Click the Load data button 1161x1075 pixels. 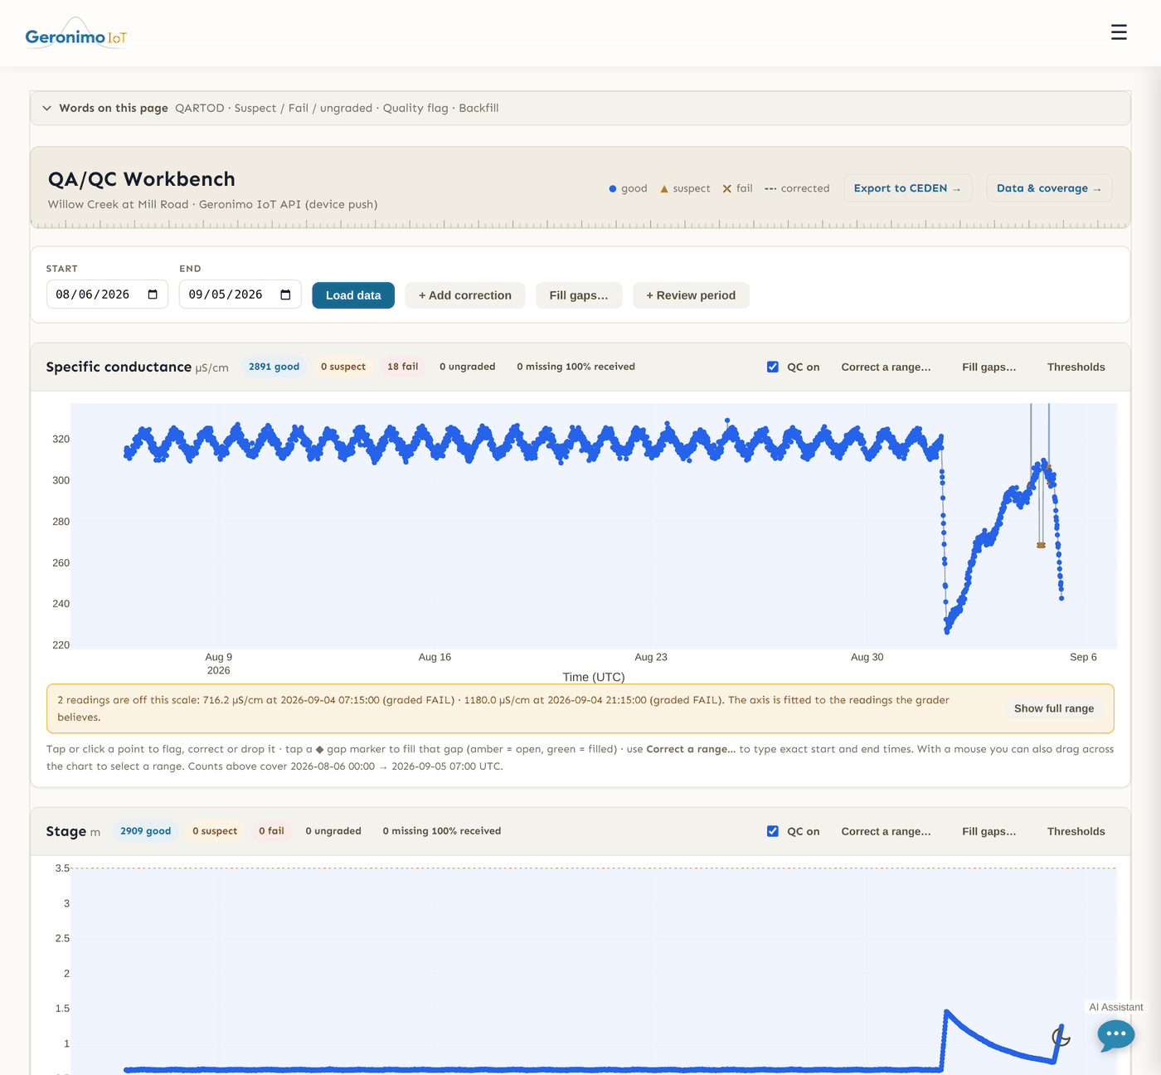353,295
